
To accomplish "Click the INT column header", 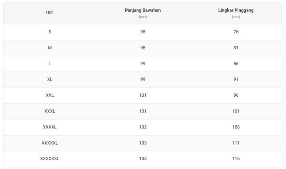I will [x=50, y=13].
